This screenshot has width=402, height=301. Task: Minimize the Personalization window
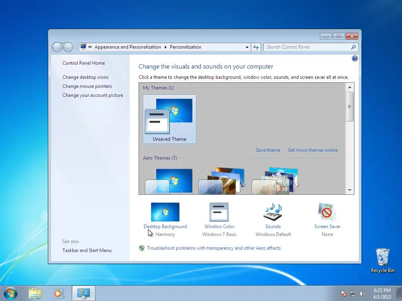326,36
